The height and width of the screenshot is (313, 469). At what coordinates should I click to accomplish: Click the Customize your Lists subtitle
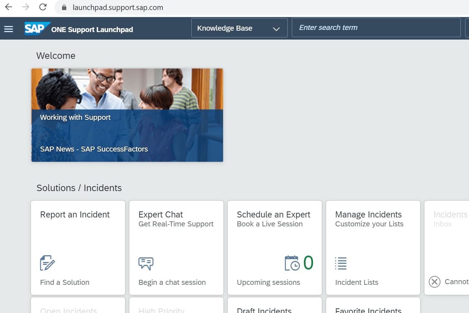[369, 224]
